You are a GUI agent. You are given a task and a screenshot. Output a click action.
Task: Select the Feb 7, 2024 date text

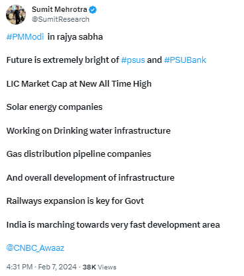click(58, 267)
